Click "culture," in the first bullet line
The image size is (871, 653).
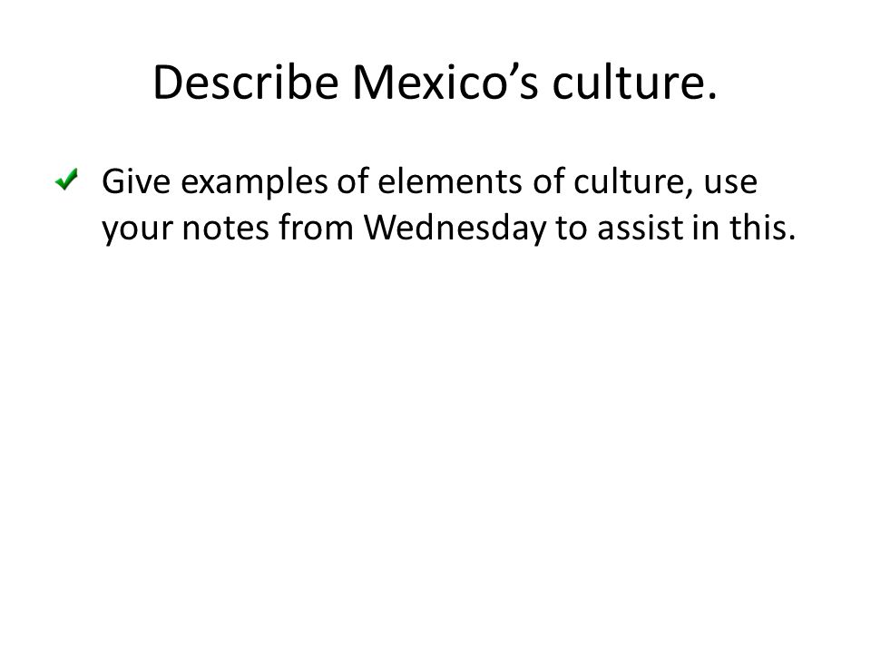(633, 182)
